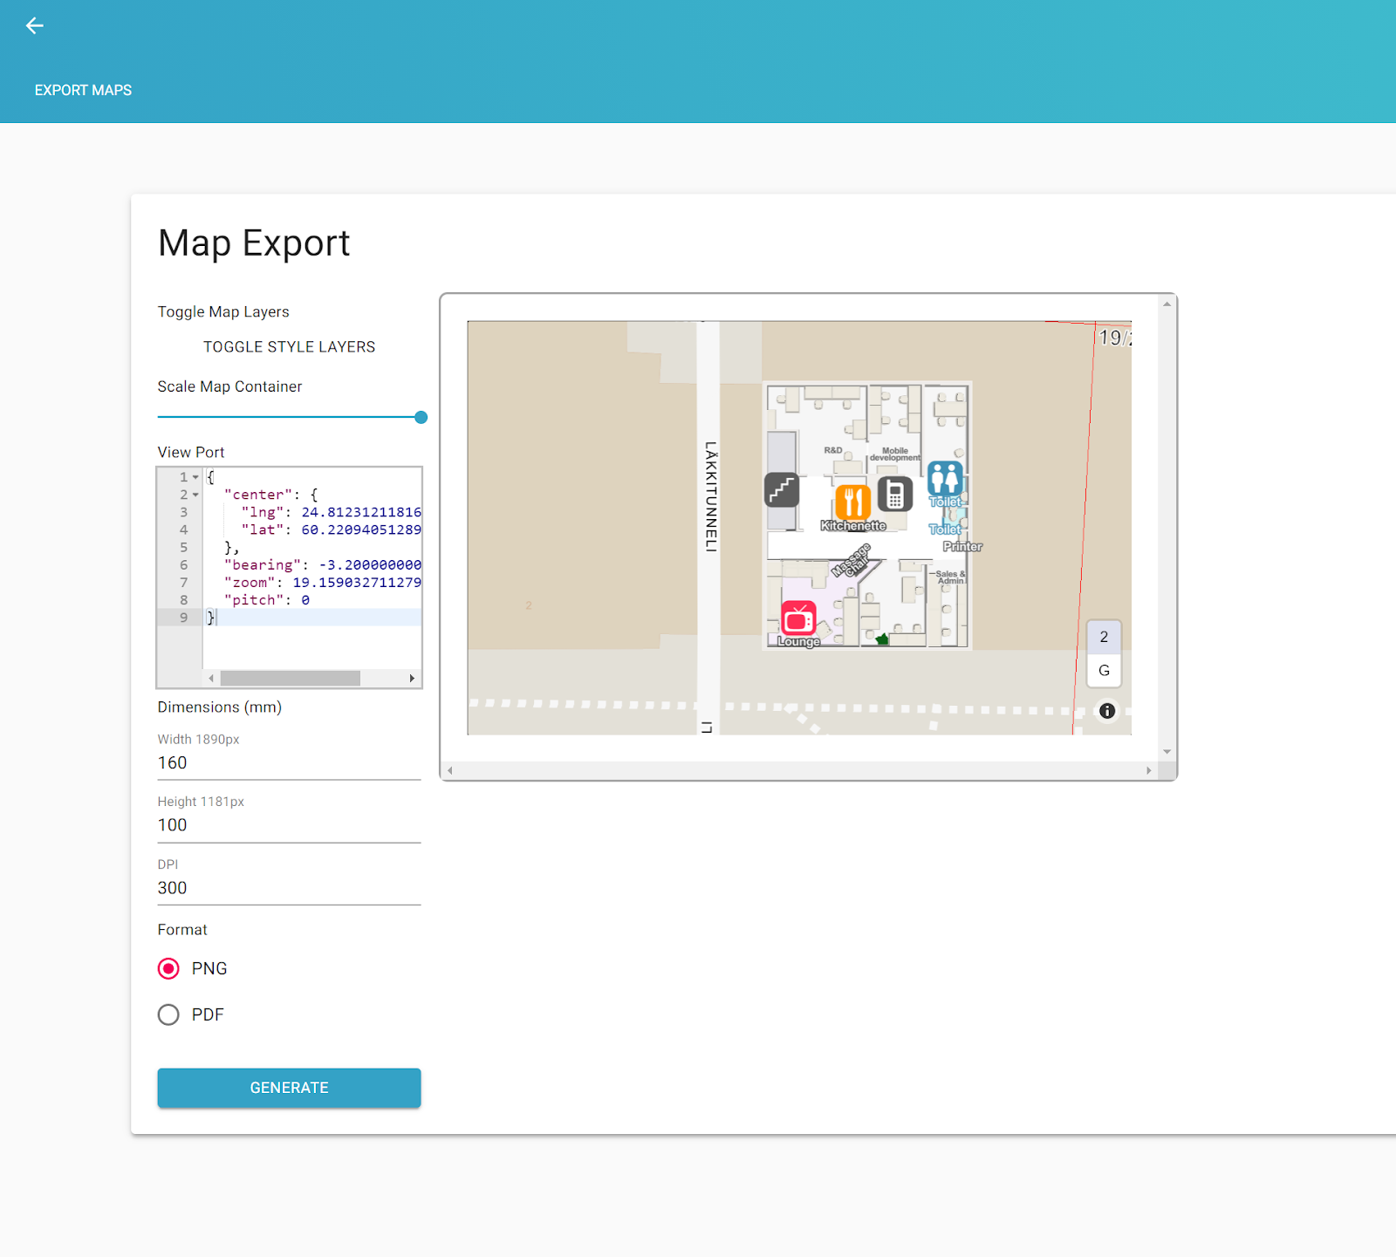Image resolution: width=1396 pixels, height=1257 pixels.
Task: Click the blue Toilet icon
Action: click(945, 478)
